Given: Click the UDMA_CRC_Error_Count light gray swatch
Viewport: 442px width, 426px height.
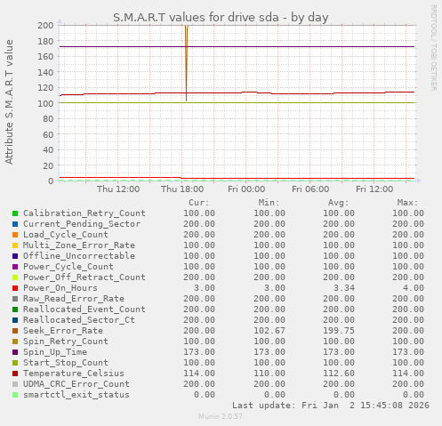Looking at the screenshot, I should click(15, 384).
